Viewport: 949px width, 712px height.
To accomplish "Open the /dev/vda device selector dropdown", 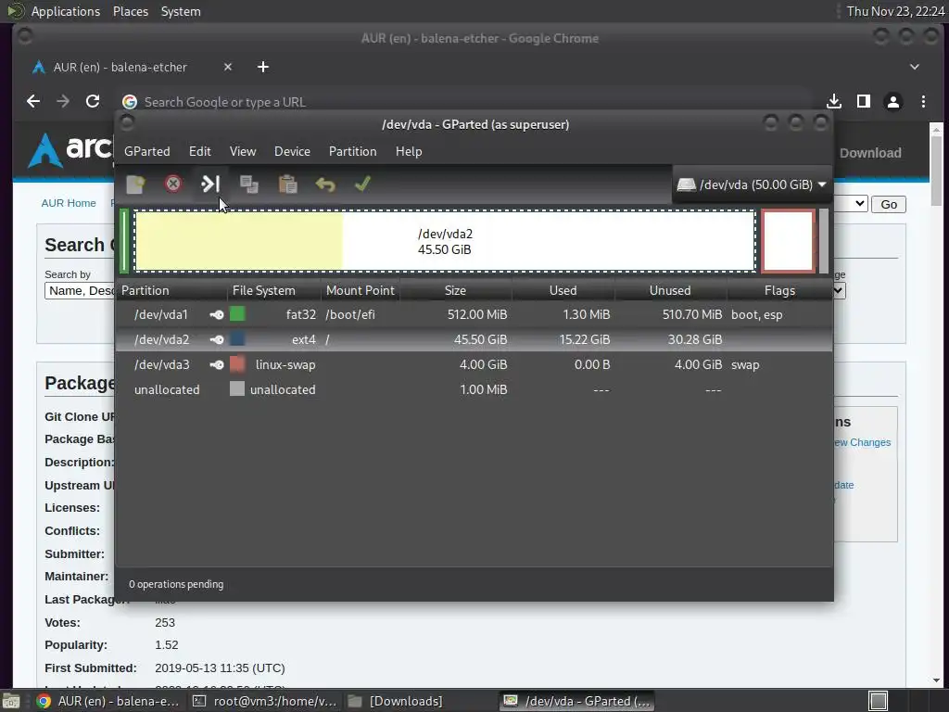I will pyautogui.click(x=753, y=184).
